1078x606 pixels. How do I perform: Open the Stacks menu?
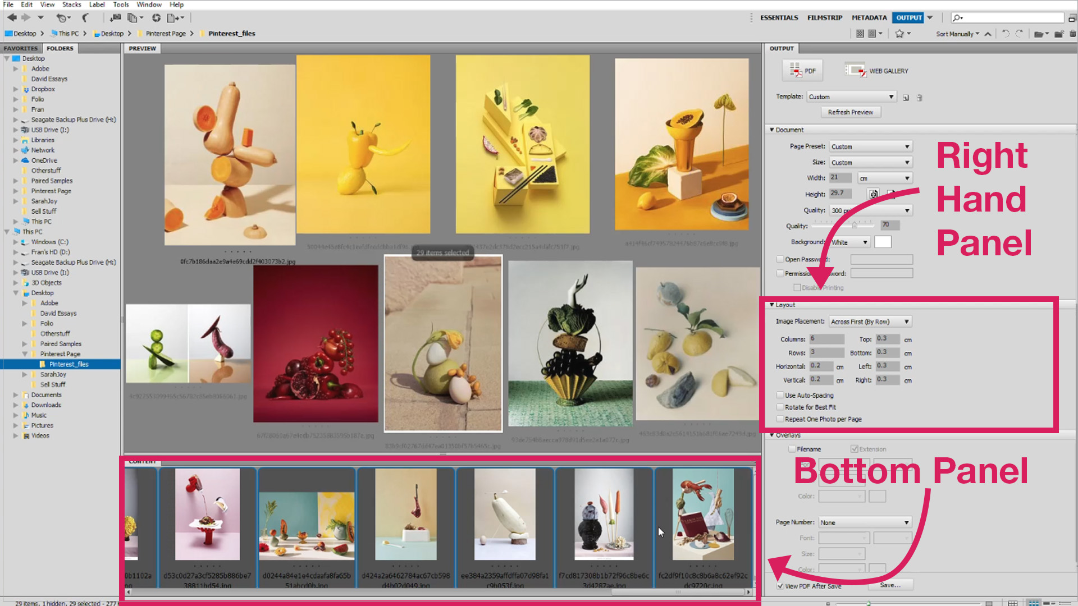[x=71, y=4]
